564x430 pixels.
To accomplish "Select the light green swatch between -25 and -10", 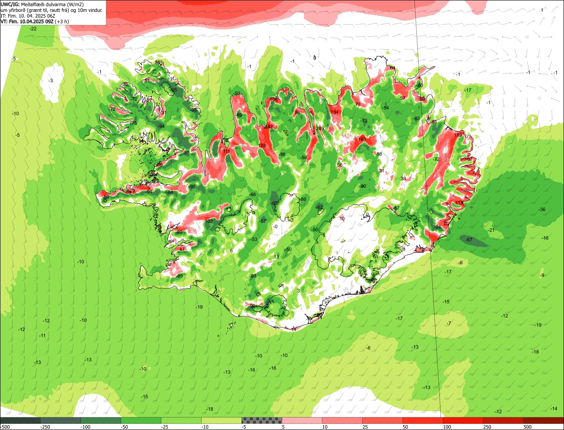I will 181,421.
